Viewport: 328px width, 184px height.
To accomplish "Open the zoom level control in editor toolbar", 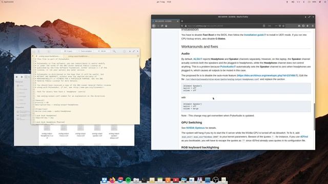I will [x=102, y=51].
